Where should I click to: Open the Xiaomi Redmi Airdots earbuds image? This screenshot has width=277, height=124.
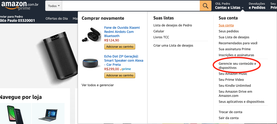click(x=91, y=35)
